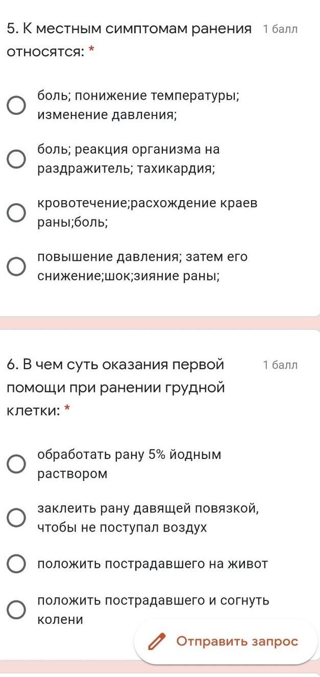Click the 'Отправить запрос' button
The height and width of the screenshot is (677, 320).
tap(237, 641)
